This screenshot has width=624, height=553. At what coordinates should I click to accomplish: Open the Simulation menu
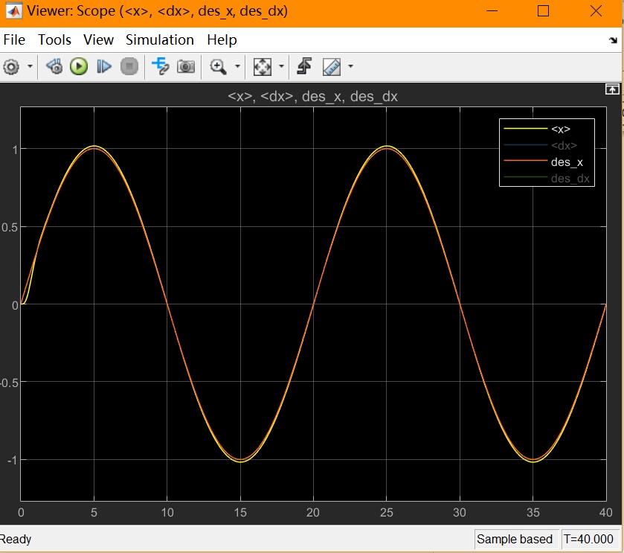[160, 39]
